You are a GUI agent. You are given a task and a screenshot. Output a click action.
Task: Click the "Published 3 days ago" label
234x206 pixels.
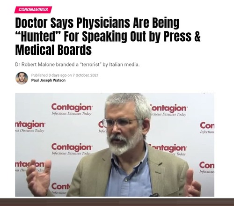pyautogui.click(x=49, y=75)
